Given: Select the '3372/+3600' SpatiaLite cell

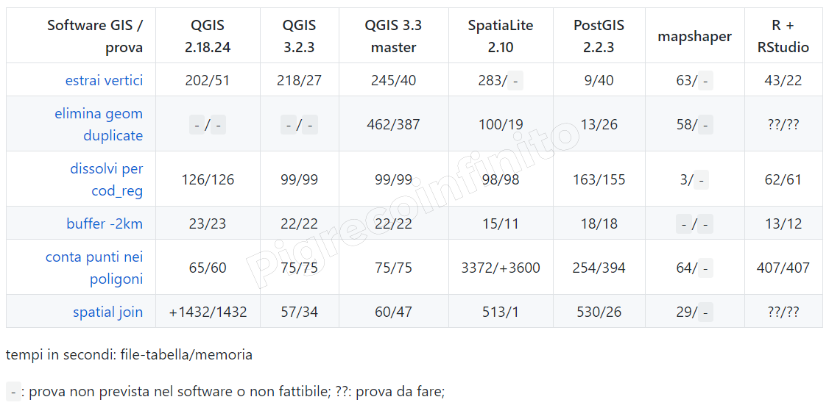Looking at the screenshot, I should [x=501, y=268].
